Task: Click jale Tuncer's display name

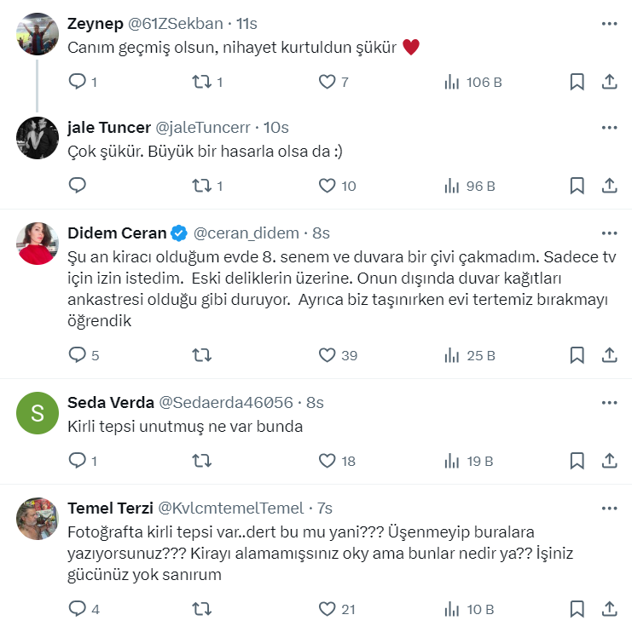Action: [108, 128]
